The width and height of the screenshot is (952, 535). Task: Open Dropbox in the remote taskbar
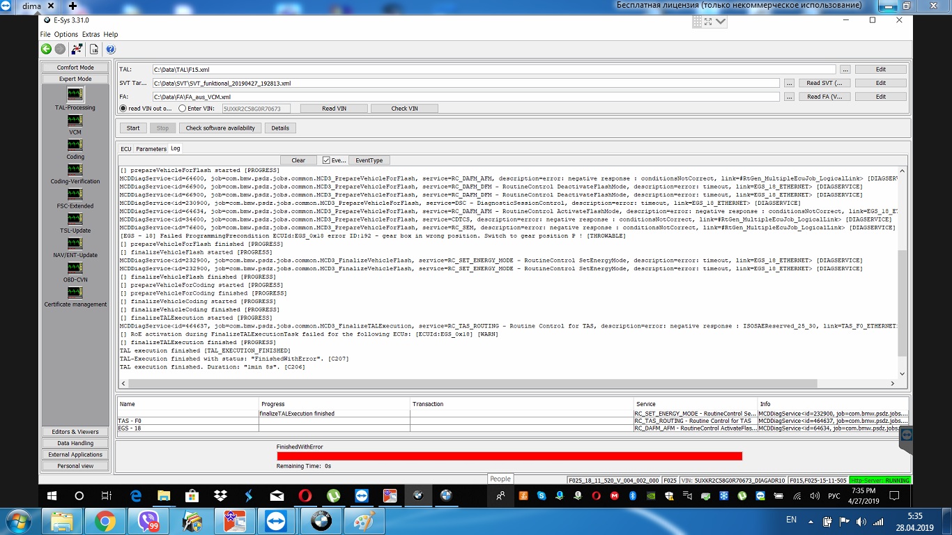tap(220, 495)
